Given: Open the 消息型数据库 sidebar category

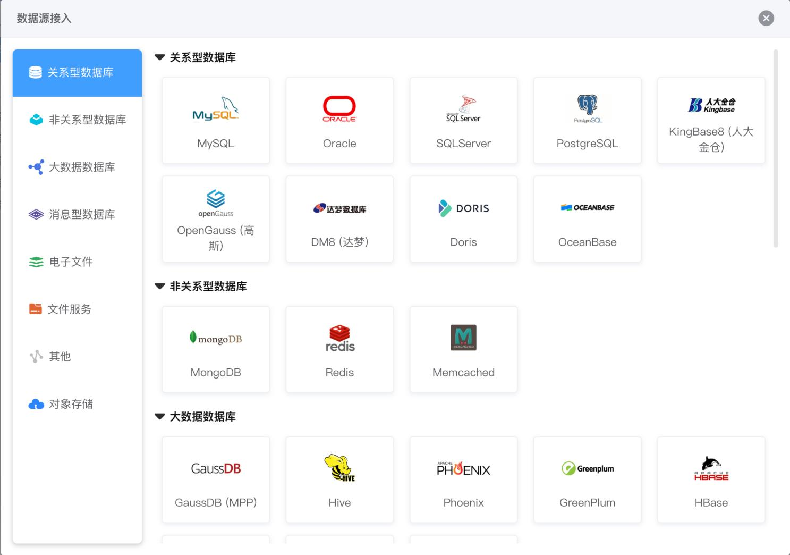Looking at the screenshot, I should (x=78, y=215).
